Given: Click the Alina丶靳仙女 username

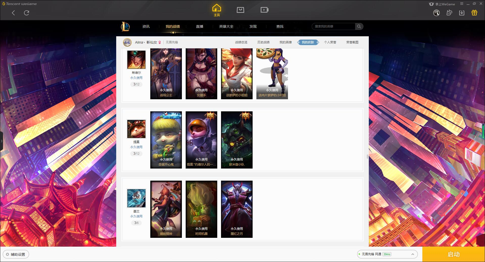Looking at the screenshot, I should 146,42.
